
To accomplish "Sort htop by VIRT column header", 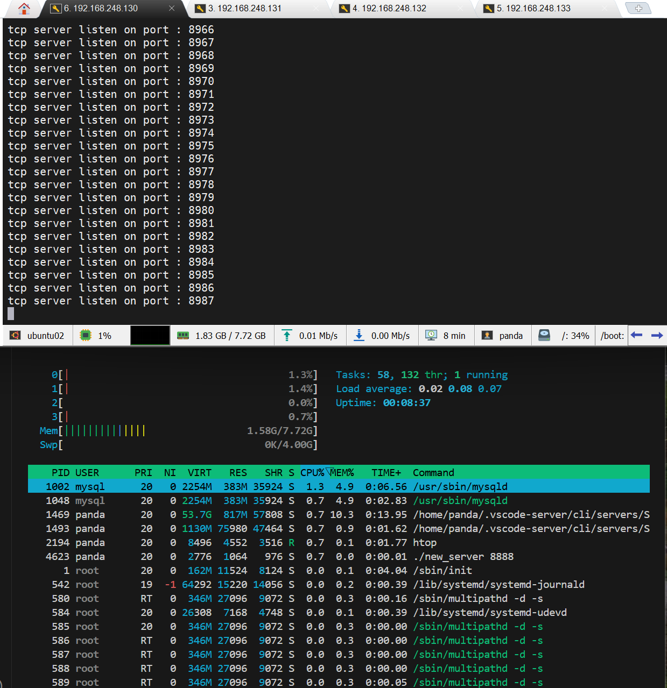I will click(x=200, y=473).
